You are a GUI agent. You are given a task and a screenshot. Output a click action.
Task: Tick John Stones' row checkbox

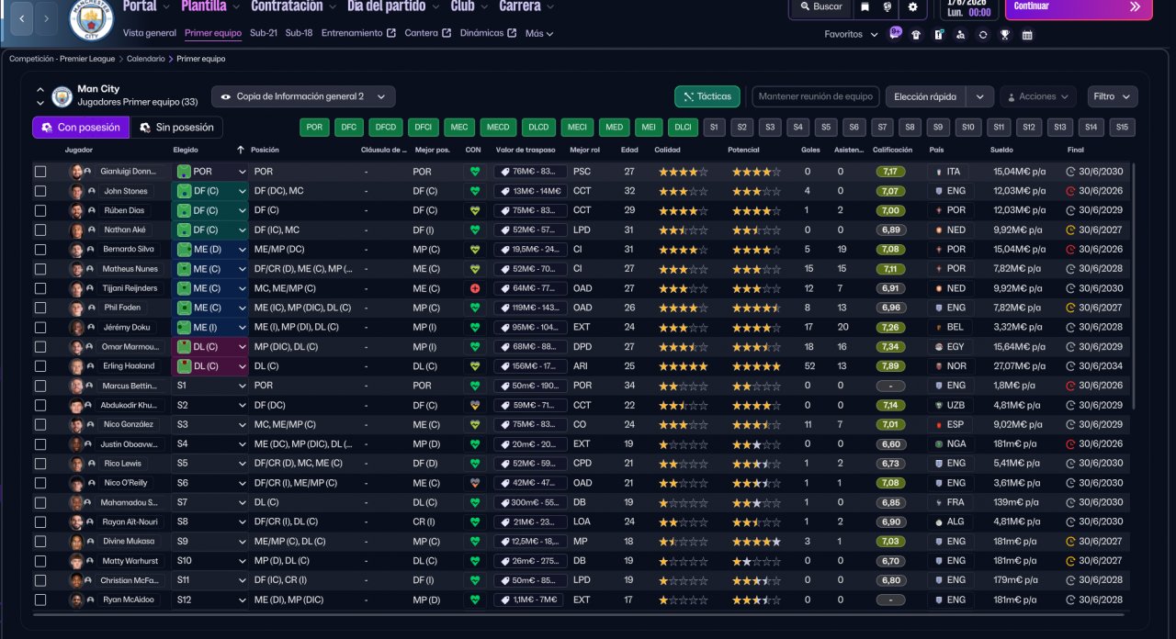pos(40,191)
